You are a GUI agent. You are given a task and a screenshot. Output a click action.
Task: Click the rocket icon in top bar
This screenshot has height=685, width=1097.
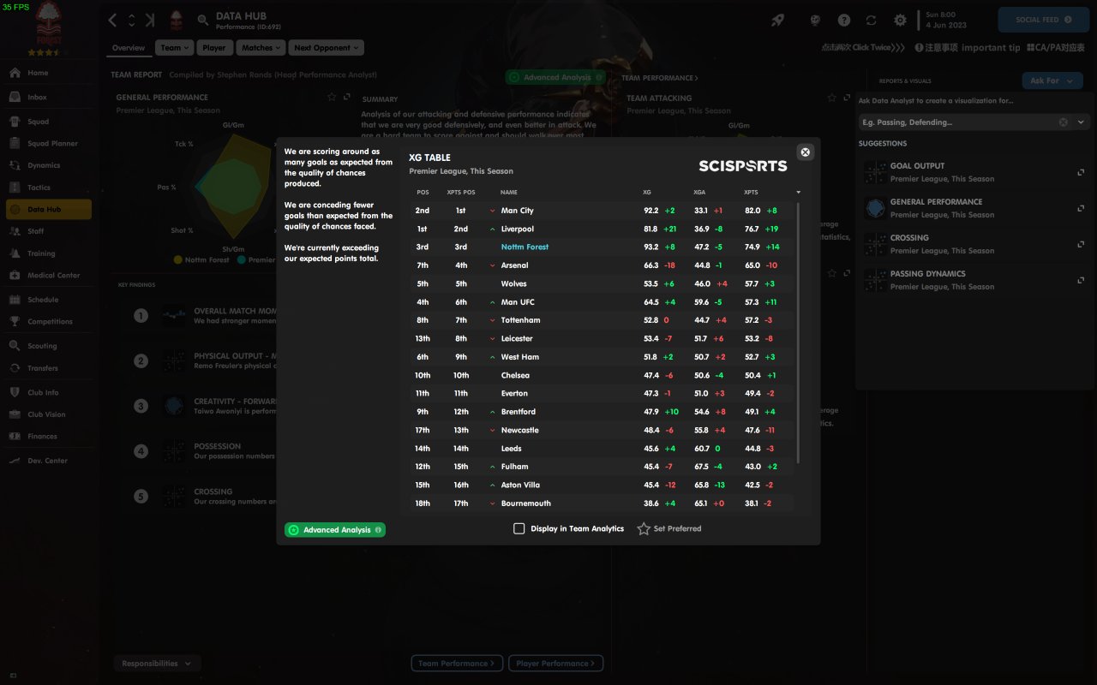point(778,20)
